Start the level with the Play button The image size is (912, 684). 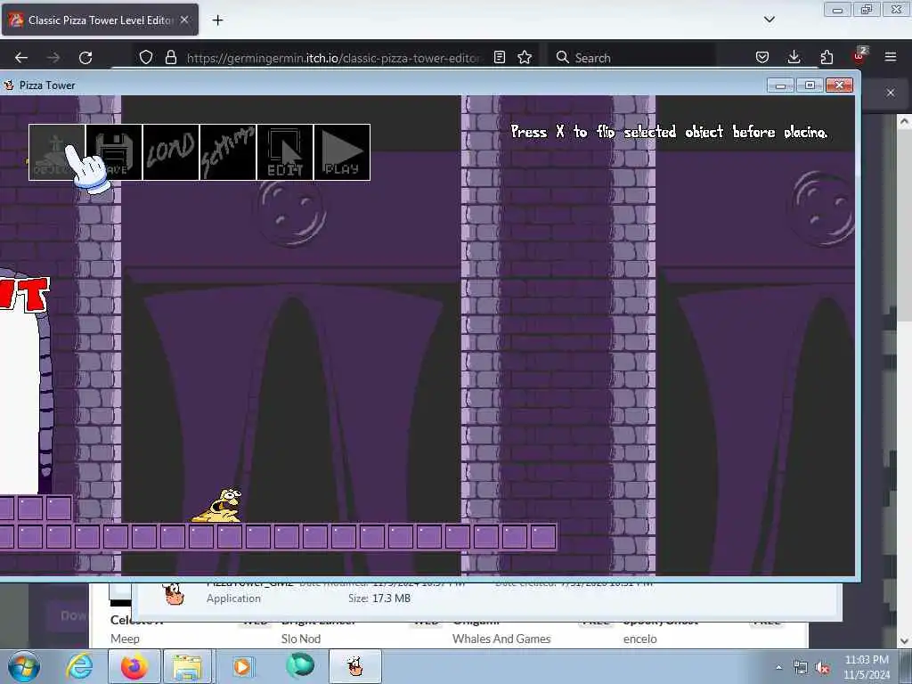click(x=342, y=152)
